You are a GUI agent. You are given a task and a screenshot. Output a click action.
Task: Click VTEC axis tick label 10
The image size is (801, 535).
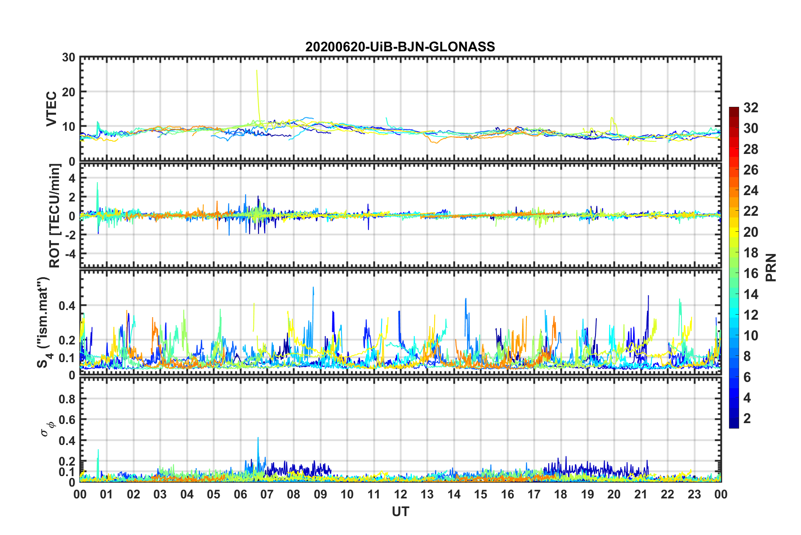[x=69, y=127]
